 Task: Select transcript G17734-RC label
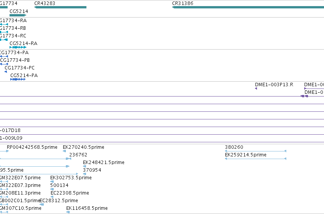(x=13, y=35)
